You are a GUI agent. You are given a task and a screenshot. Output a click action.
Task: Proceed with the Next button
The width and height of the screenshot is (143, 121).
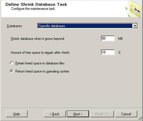(78, 114)
